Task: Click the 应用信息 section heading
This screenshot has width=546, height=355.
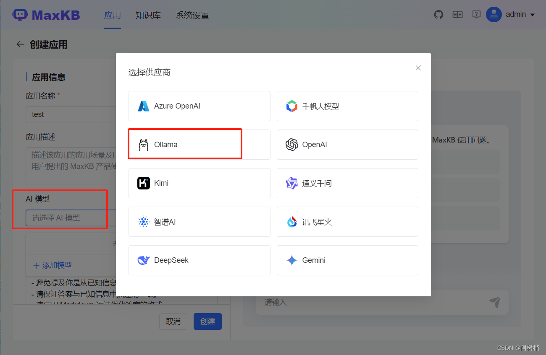Action: (x=49, y=77)
